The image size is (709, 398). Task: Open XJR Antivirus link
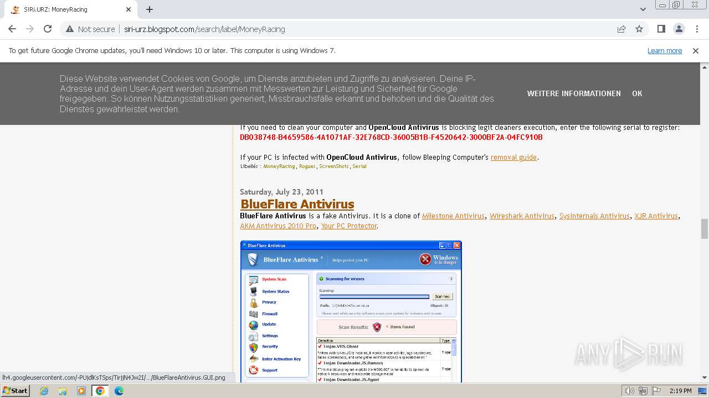(656, 216)
